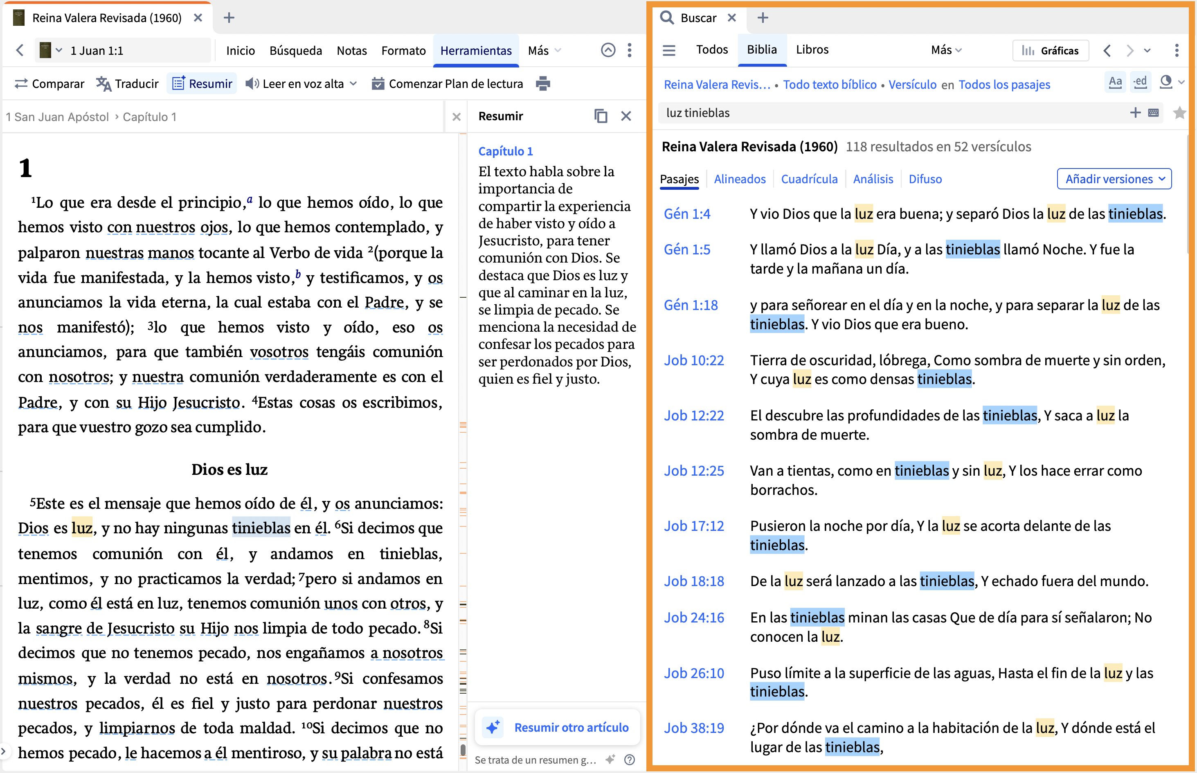Select the Biblia search tab

pyautogui.click(x=762, y=49)
